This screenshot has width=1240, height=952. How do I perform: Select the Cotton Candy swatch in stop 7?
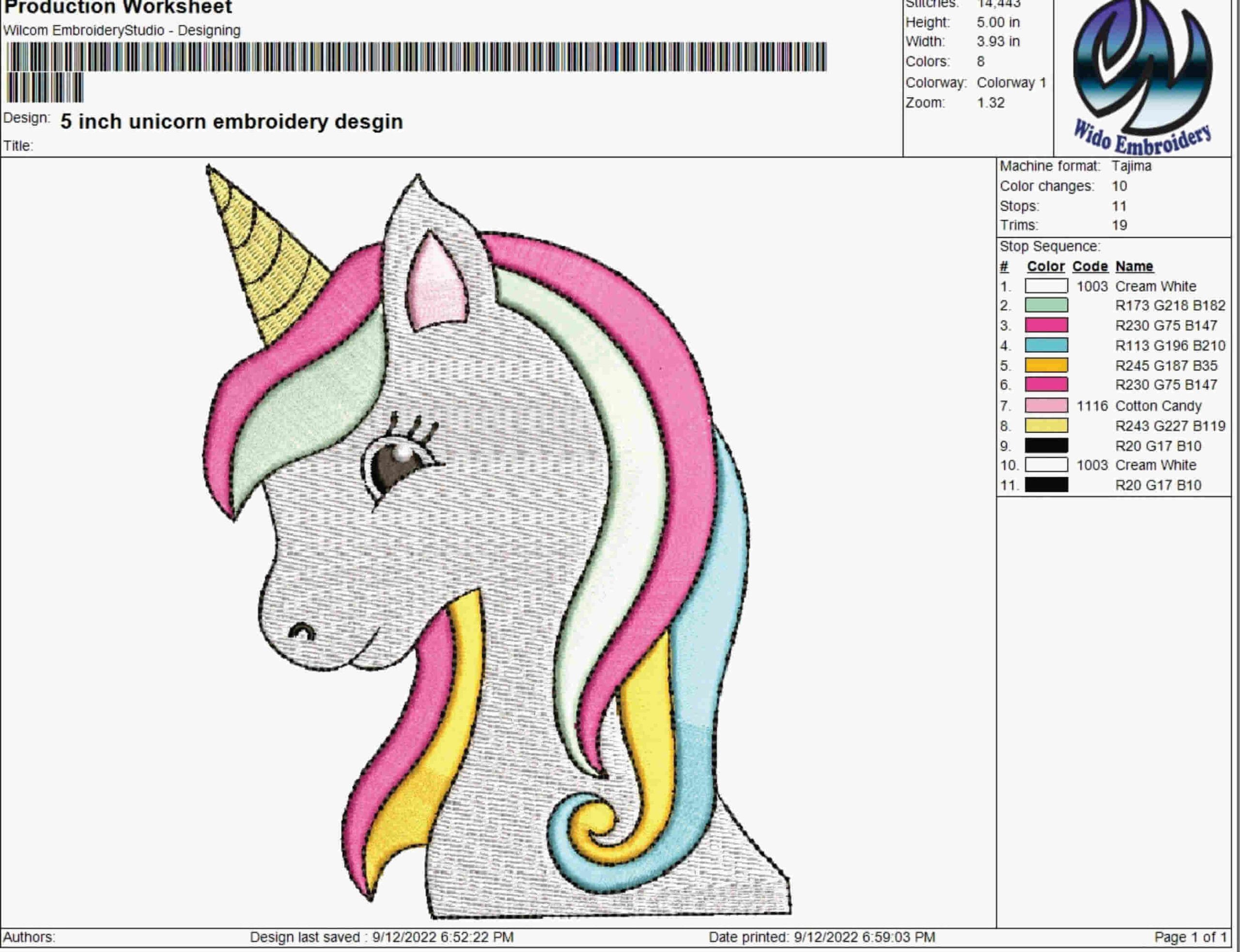1046,405
